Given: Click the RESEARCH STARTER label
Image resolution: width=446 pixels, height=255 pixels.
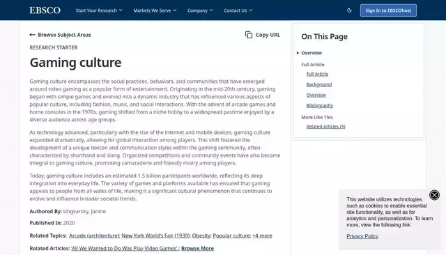Looking at the screenshot, I should (x=54, y=47).
